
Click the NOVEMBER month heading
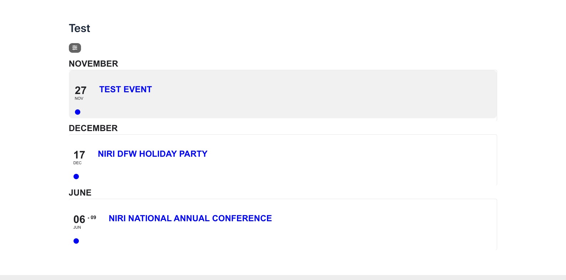tap(94, 64)
